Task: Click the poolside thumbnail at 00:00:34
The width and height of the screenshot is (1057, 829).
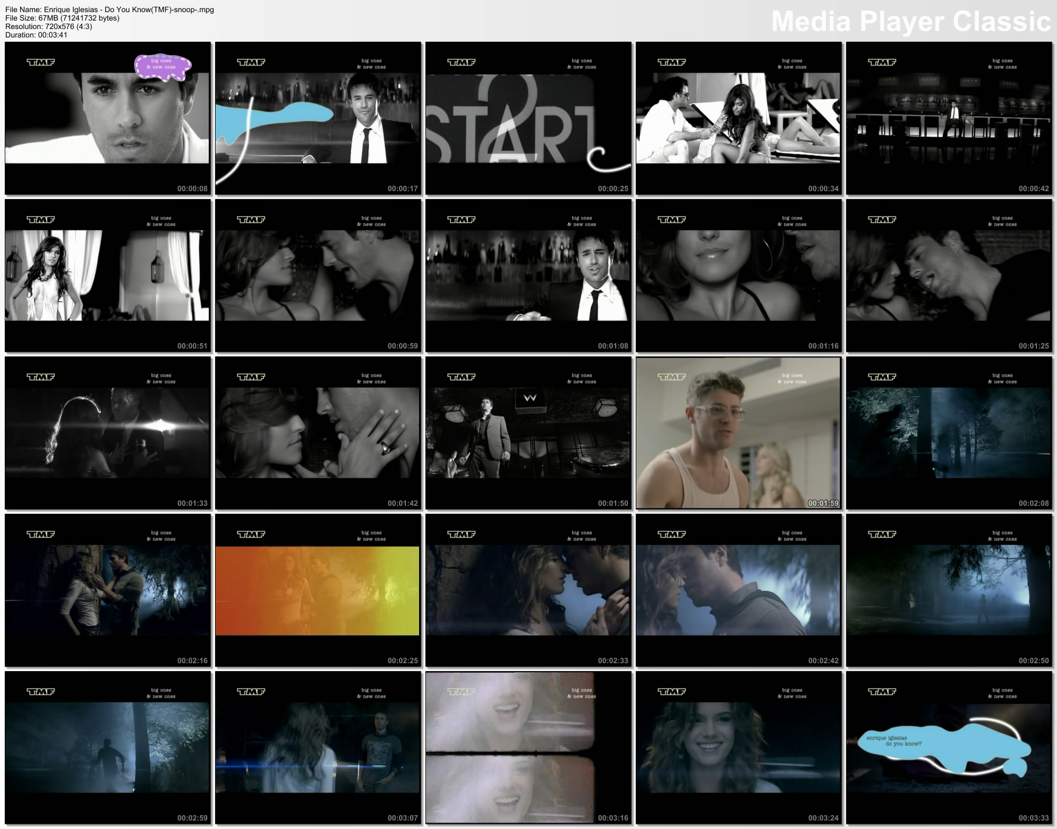Action: coord(738,118)
